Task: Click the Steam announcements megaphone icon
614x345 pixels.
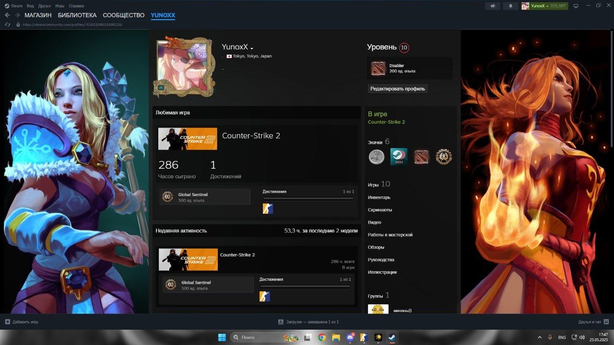Action: [x=492, y=6]
